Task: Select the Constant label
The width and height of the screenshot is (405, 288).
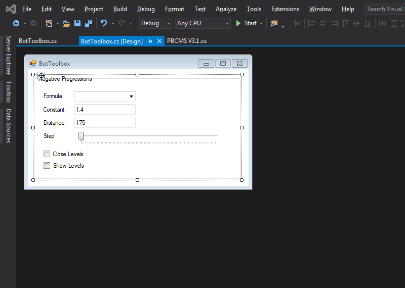Action: (54, 110)
